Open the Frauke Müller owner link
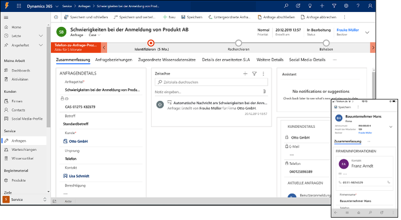This screenshot has width=401, height=220. (348, 30)
